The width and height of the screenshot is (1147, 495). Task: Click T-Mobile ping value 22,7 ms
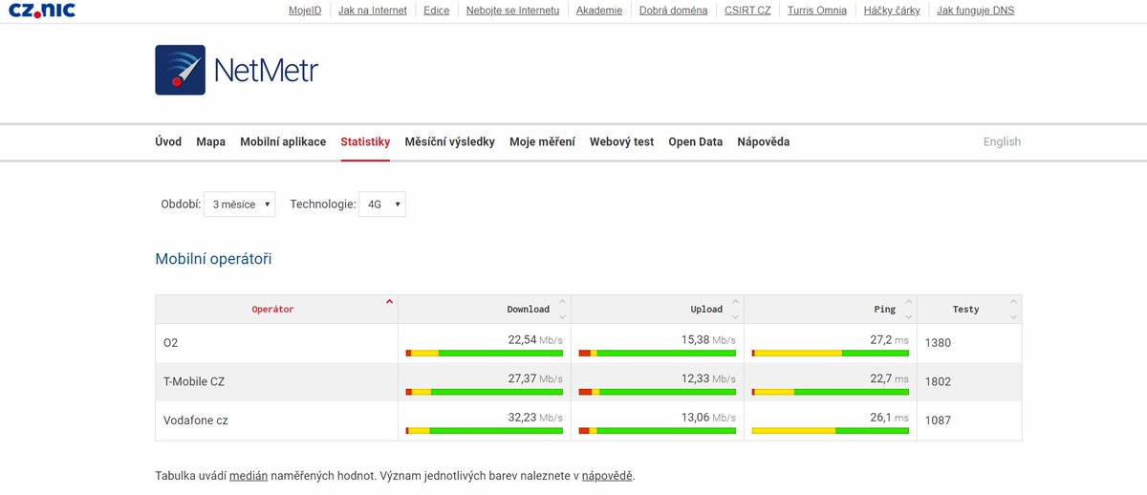pos(890,378)
